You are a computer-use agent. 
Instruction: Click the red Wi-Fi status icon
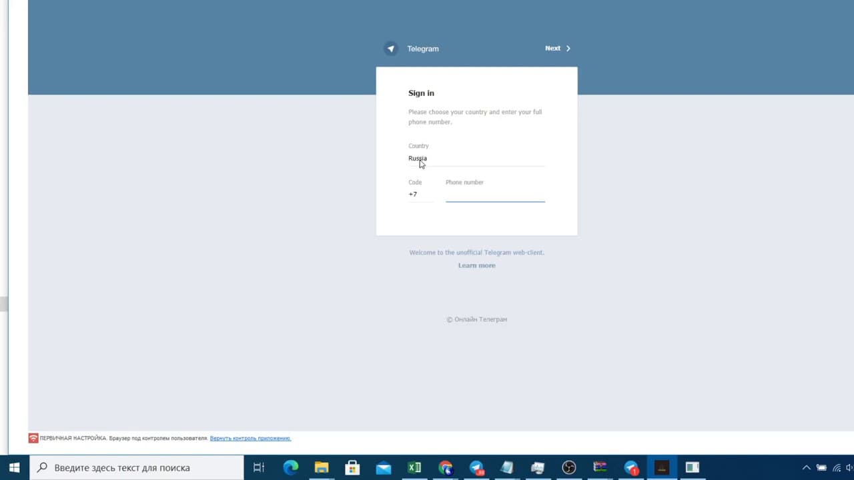coord(33,438)
